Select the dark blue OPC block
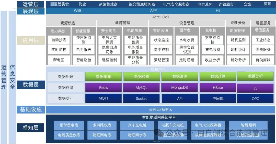Screen dimensions: 276x144 (x=255, y=99)
